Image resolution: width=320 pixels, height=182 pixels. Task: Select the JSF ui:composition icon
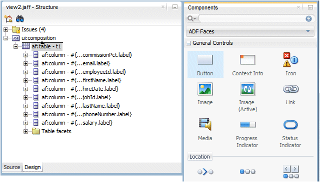[x=15, y=38]
